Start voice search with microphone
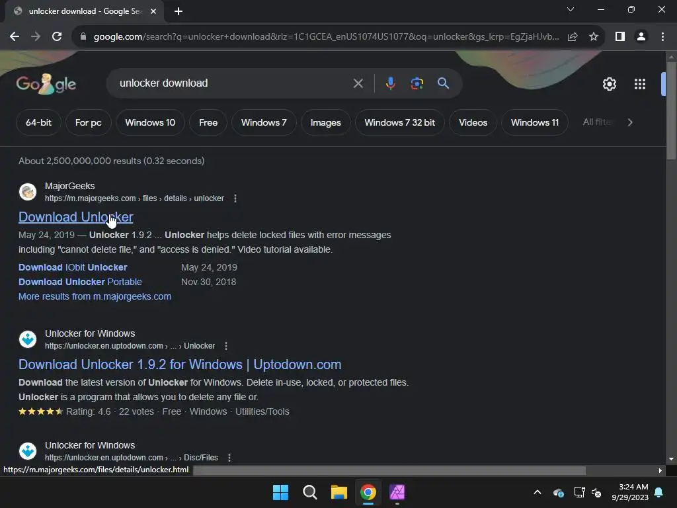 [x=390, y=83]
